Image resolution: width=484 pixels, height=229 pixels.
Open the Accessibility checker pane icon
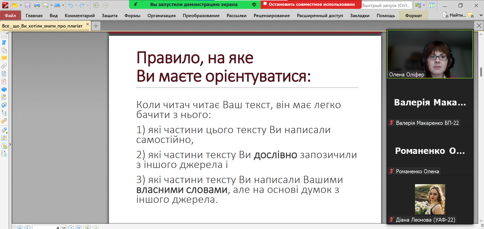[x=4, y=146]
